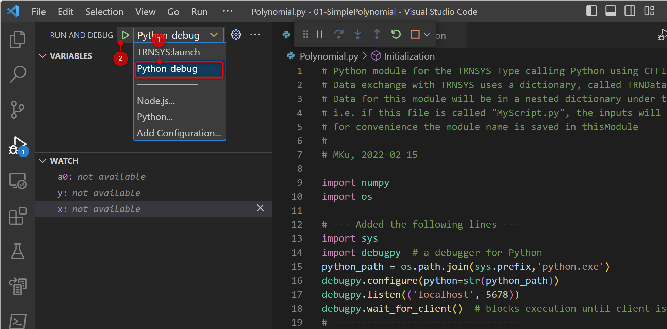Open the Search view in activity bar

tap(17, 75)
